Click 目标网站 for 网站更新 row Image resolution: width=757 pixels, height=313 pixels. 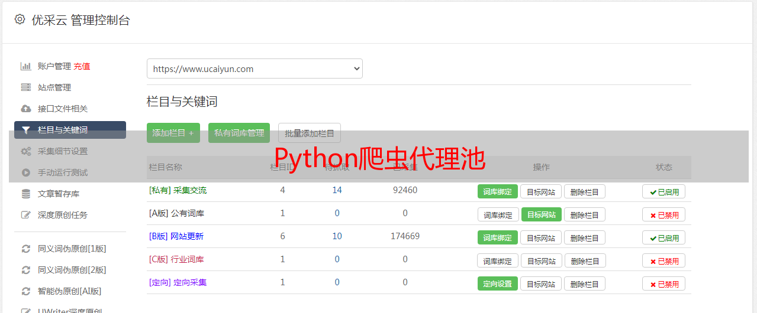click(541, 237)
